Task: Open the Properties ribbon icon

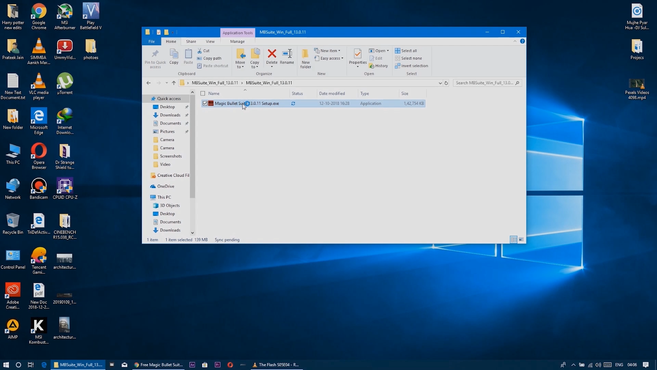Action: [358, 54]
